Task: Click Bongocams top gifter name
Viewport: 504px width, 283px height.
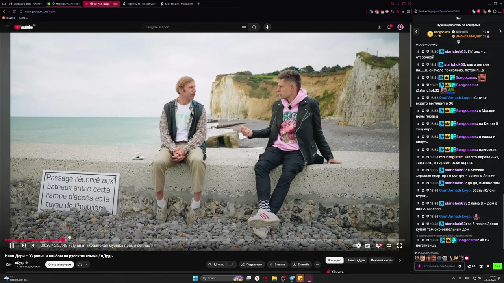Action: point(442,32)
